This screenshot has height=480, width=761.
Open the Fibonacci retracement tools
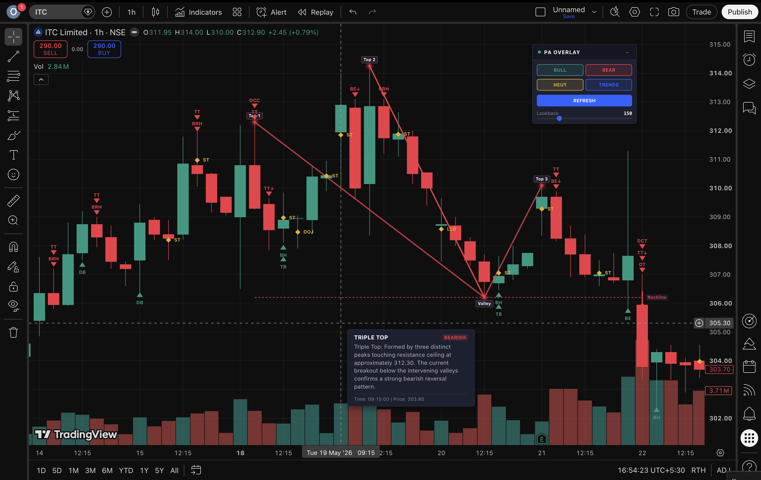pos(13,76)
